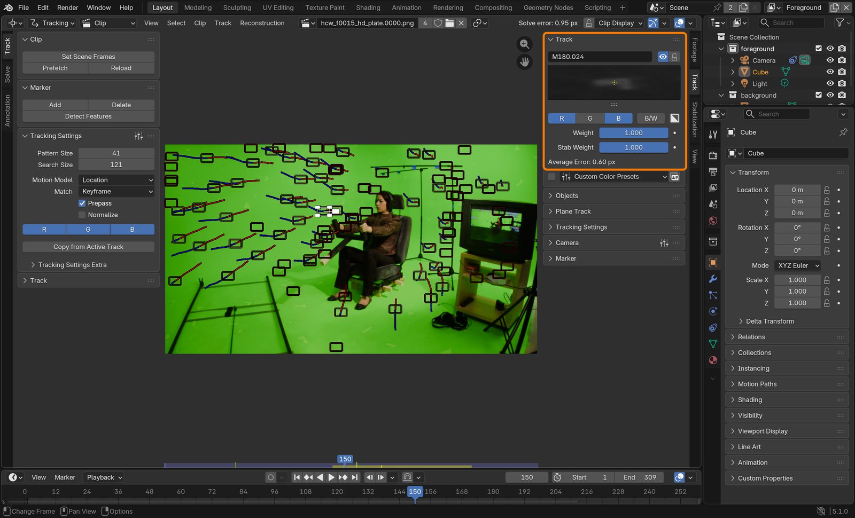This screenshot has height=518, width=855.
Task: Click the Set Scene Frames button
Action: click(88, 57)
